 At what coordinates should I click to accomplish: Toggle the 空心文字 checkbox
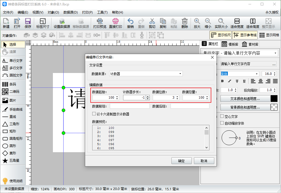222,116
